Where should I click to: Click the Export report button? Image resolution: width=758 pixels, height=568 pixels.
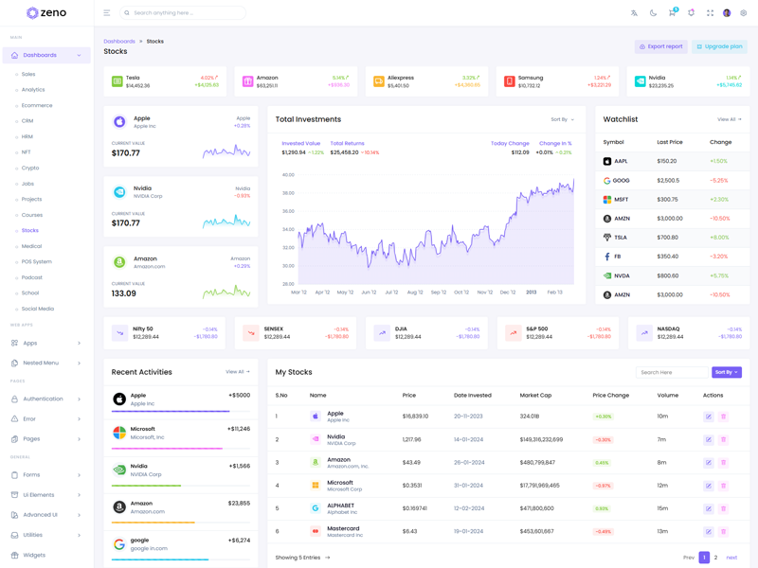point(660,46)
